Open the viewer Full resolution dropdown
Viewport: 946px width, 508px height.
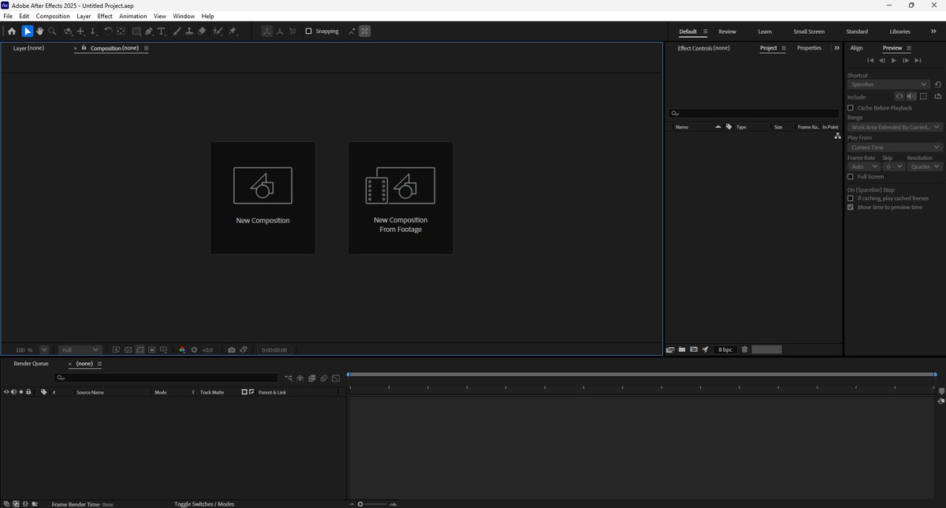click(x=80, y=349)
